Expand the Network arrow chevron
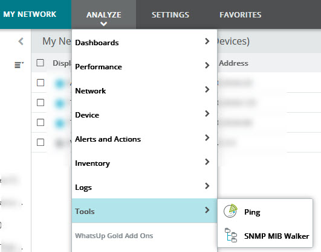The width and height of the screenshot is (321, 252). click(207, 89)
